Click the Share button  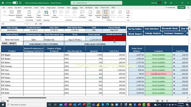(181, 7)
